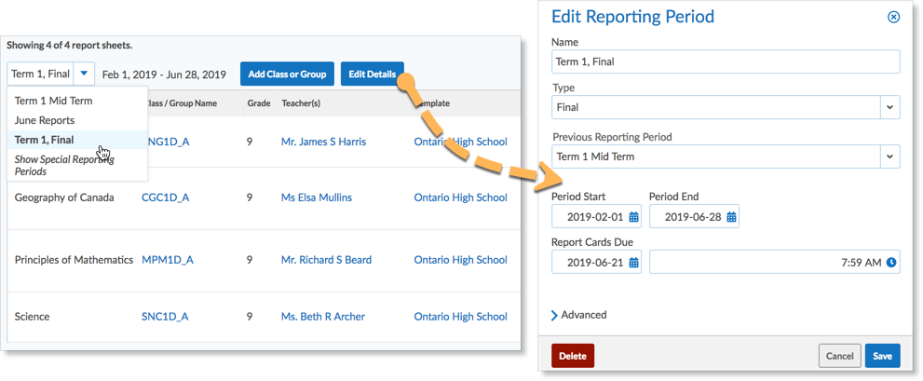Click the clock icon in time field
Viewport: 923px width, 381px height.
tap(891, 263)
